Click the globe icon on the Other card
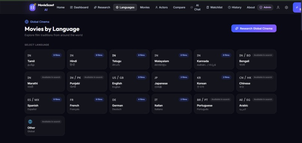302x143 pixels. 30,122
